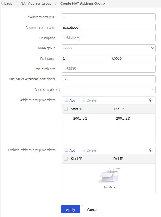
Task: Click the Cancel button
Action: click(x=92, y=209)
